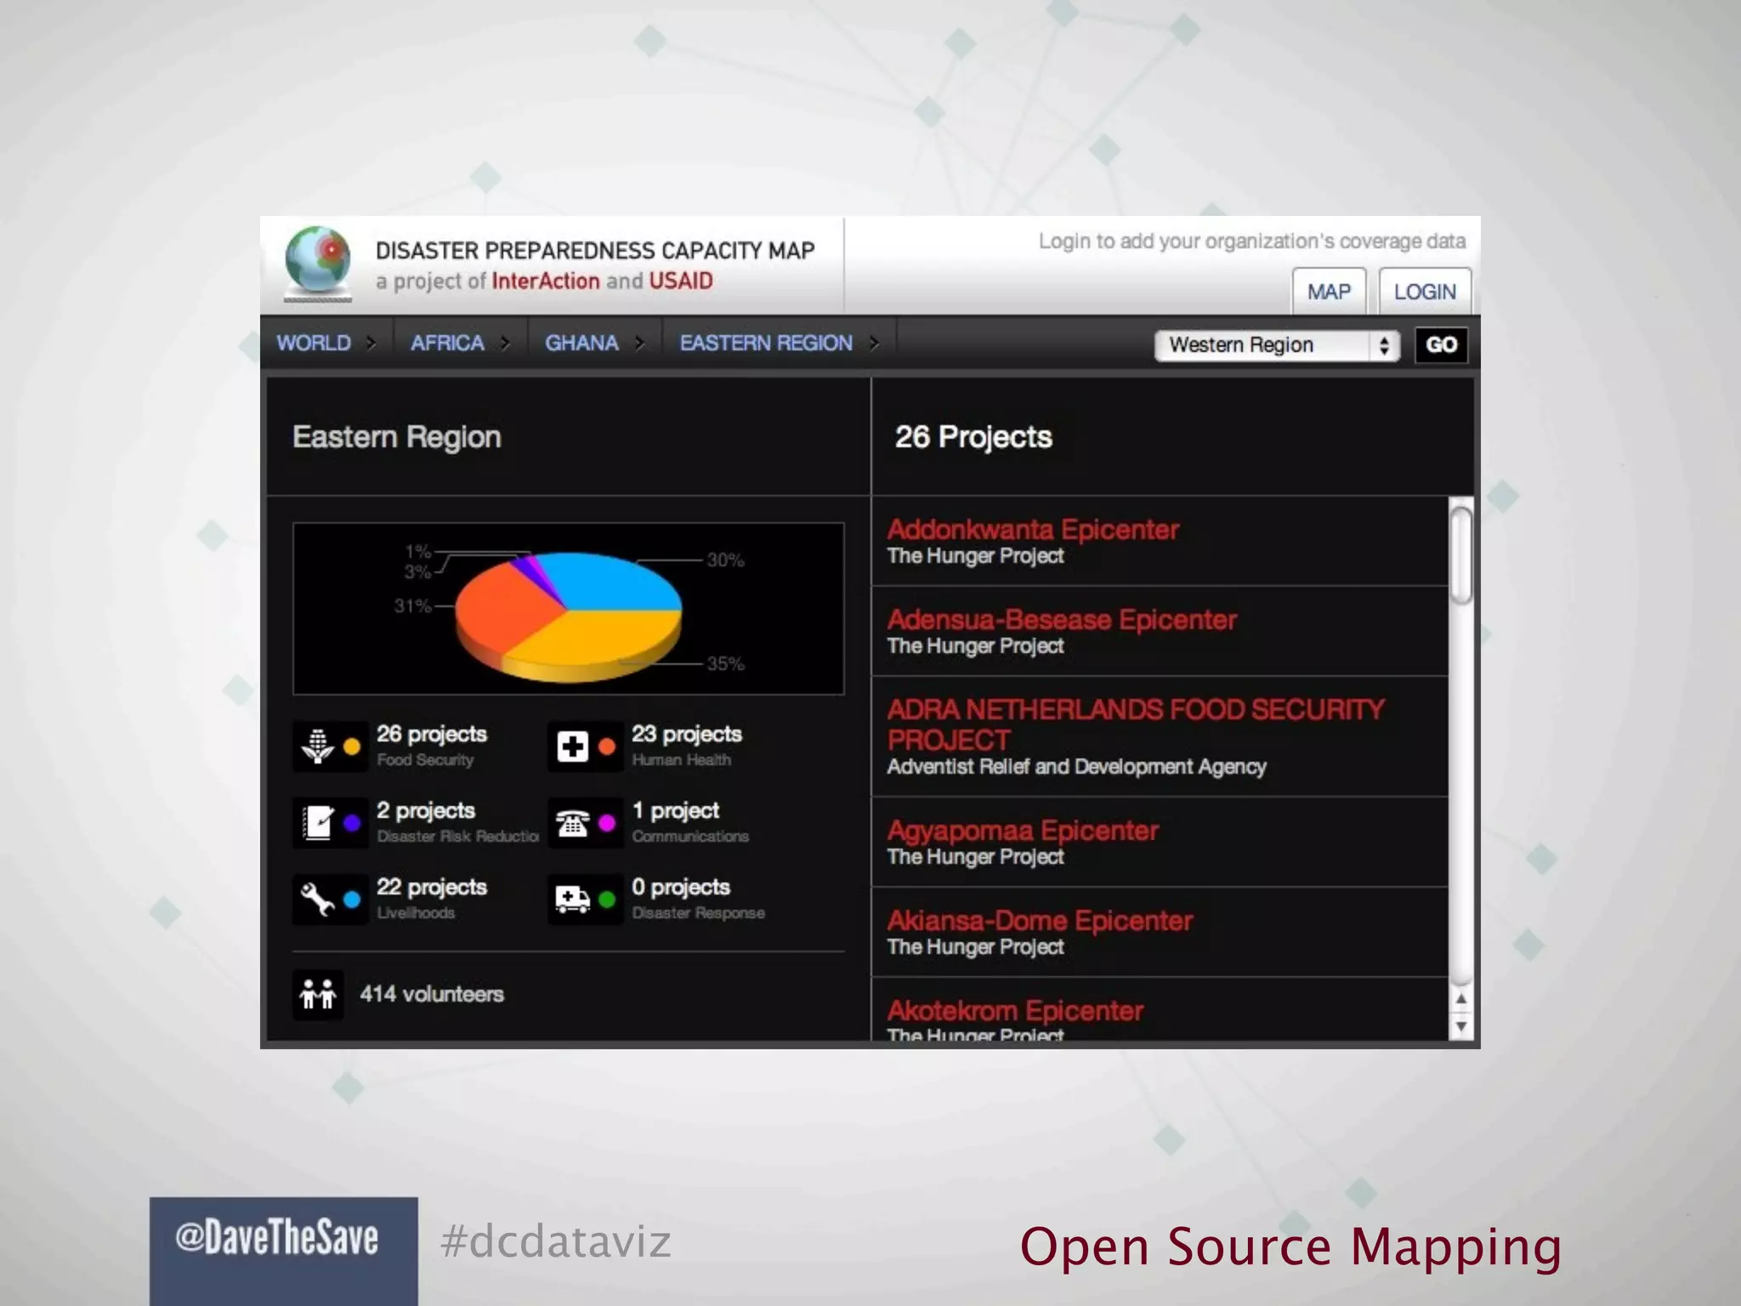Click the scrollbar down arrow
Viewport: 1741px width, 1306px height.
[1460, 1027]
